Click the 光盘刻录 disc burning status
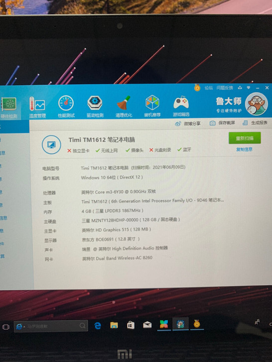 pyautogui.click(x=160, y=150)
